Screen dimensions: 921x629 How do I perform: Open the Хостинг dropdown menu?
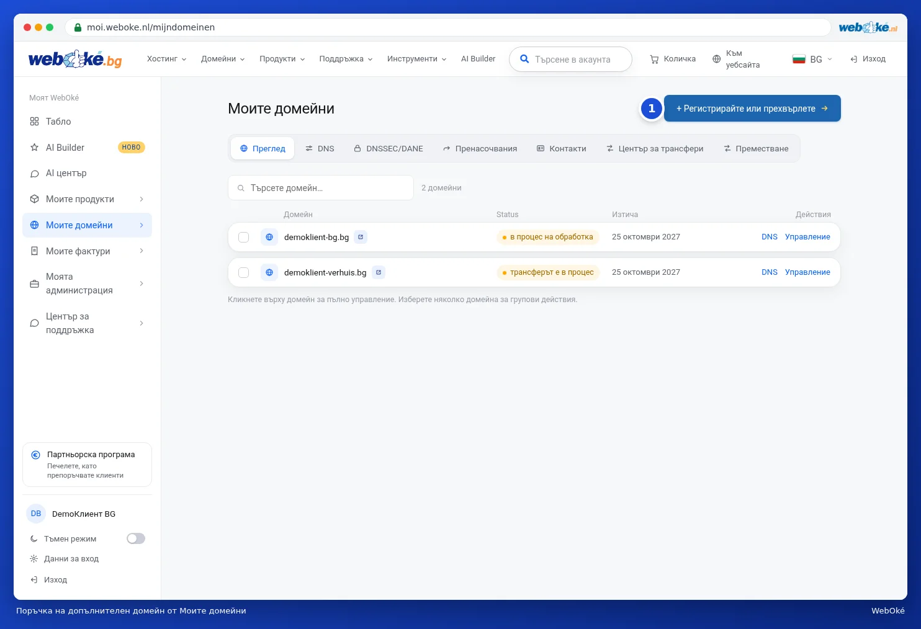click(x=166, y=59)
